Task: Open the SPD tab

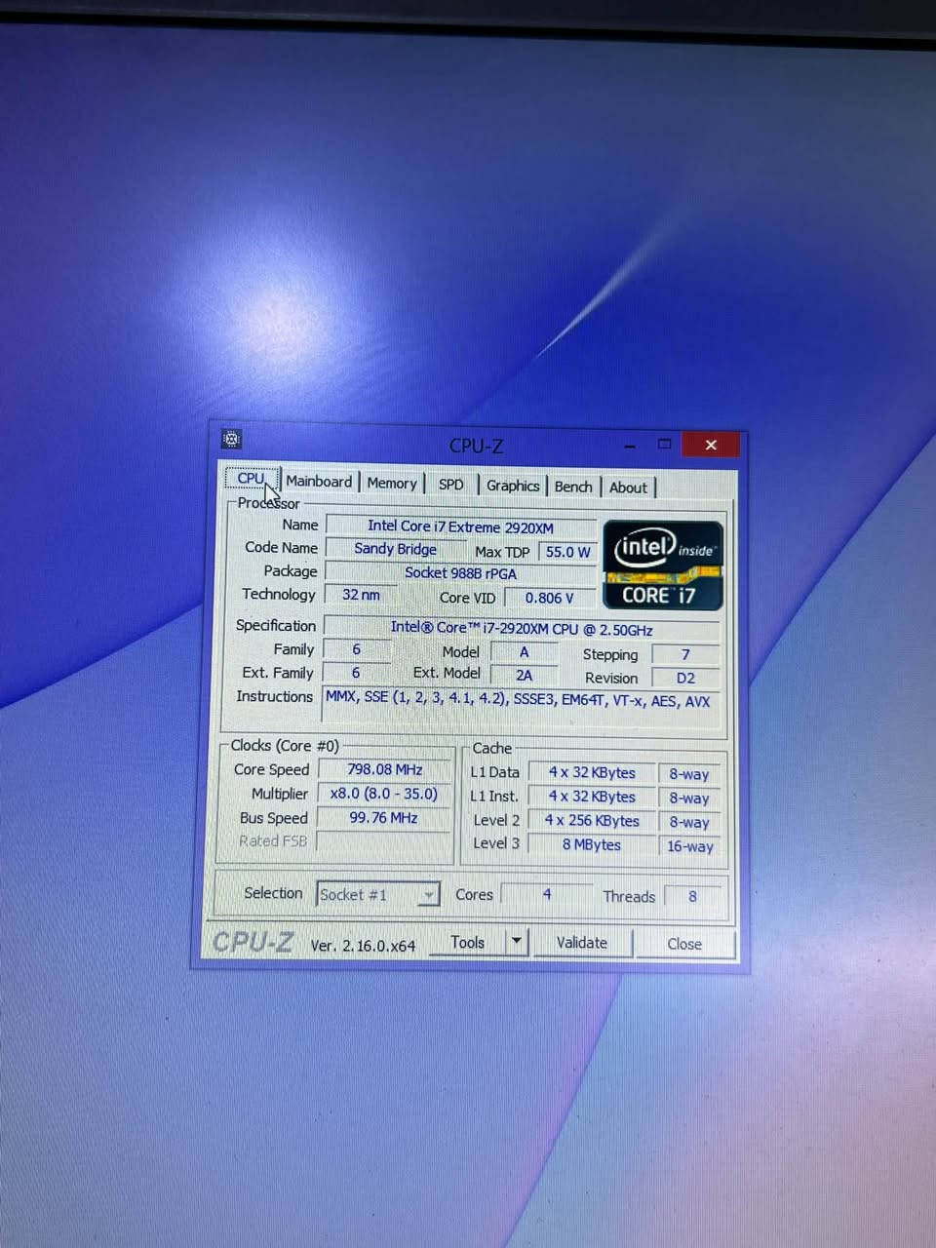Action: tap(450, 485)
